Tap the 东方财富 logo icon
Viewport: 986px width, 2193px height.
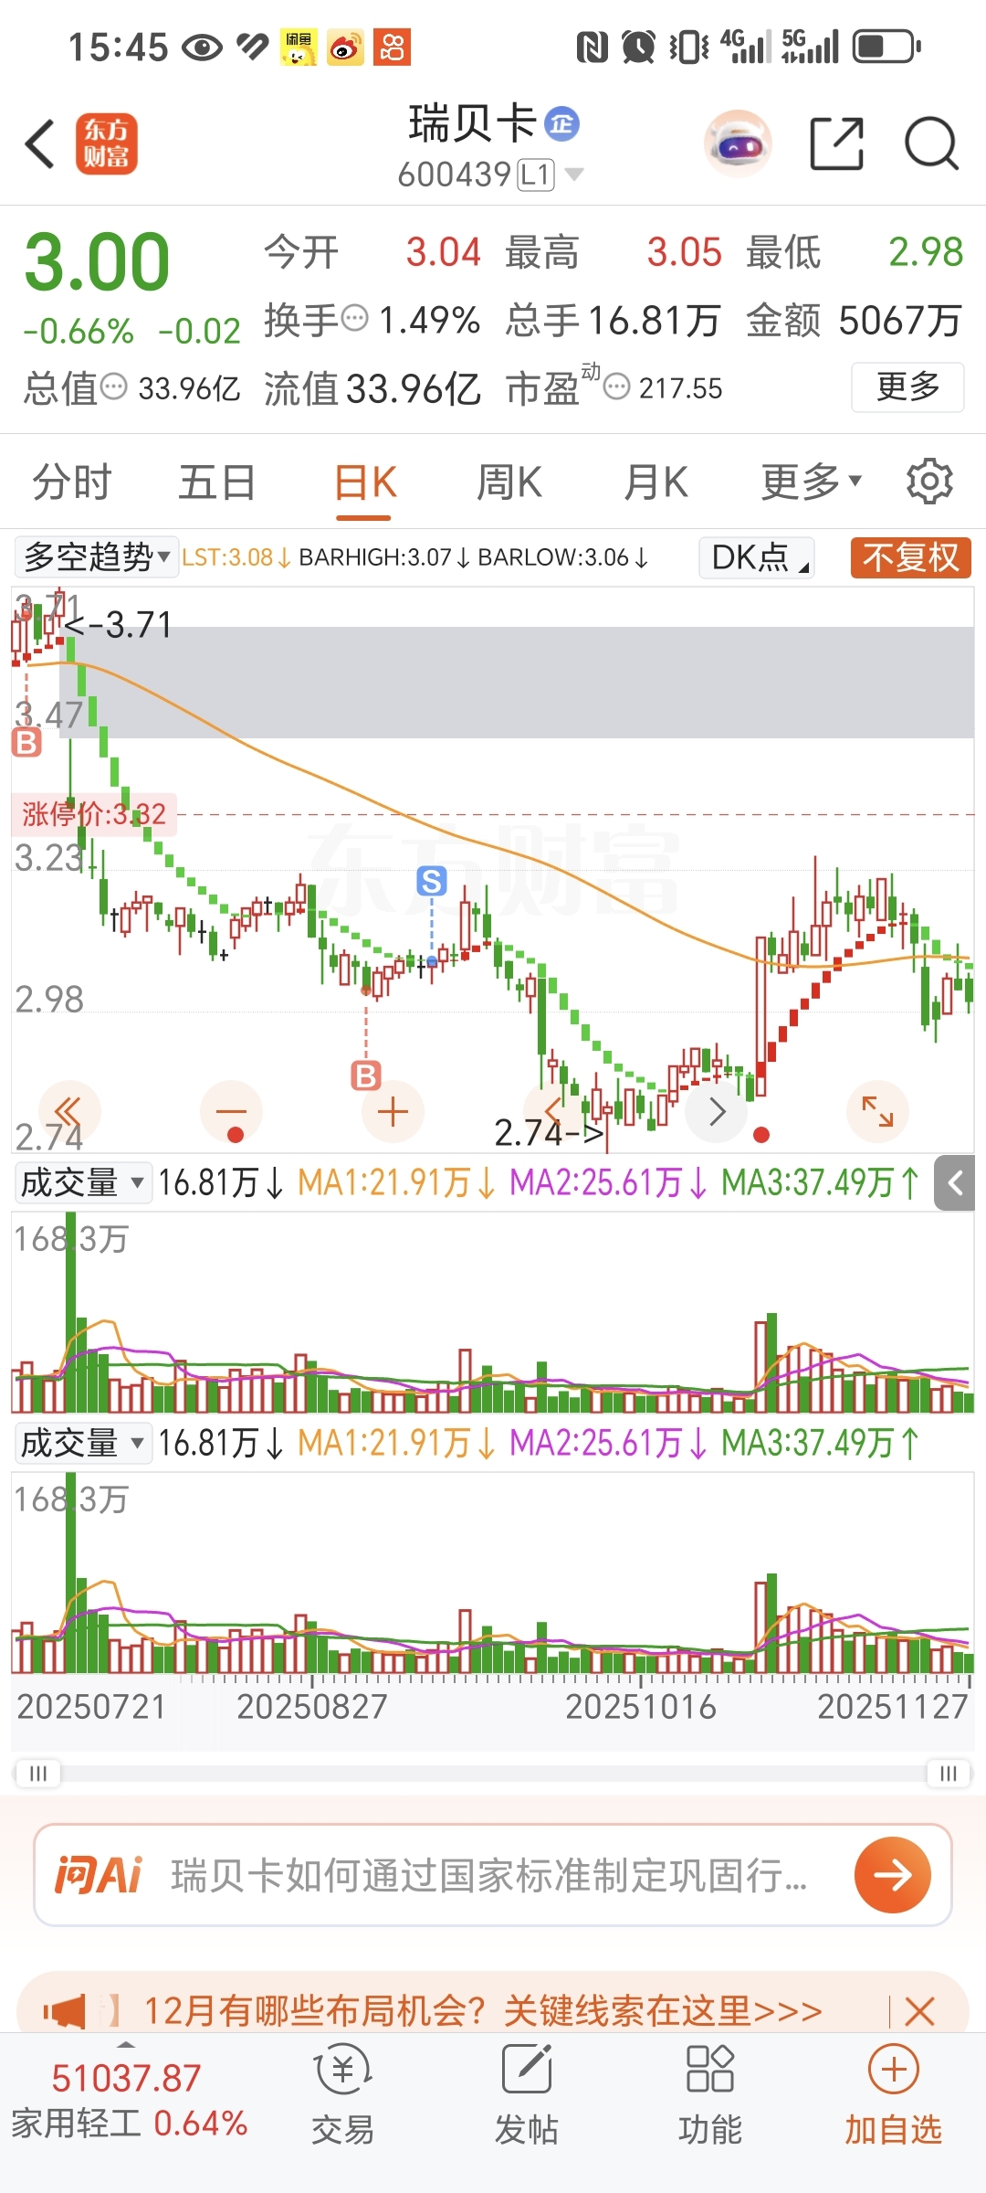point(106,144)
